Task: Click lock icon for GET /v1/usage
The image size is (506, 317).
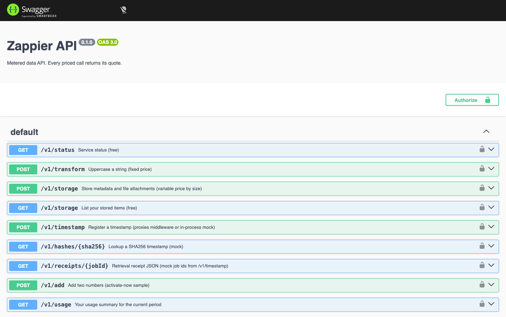Action: coord(482,304)
